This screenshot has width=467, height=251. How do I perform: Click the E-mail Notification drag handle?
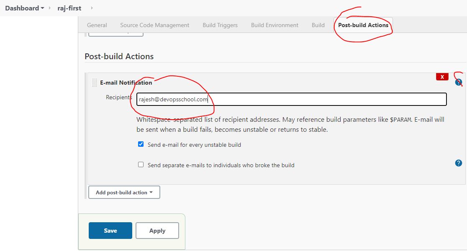click(94, 83)
